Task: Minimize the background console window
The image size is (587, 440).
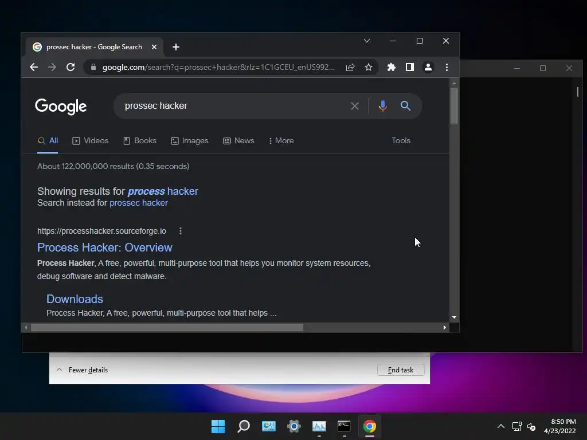Action: (517, 68)
